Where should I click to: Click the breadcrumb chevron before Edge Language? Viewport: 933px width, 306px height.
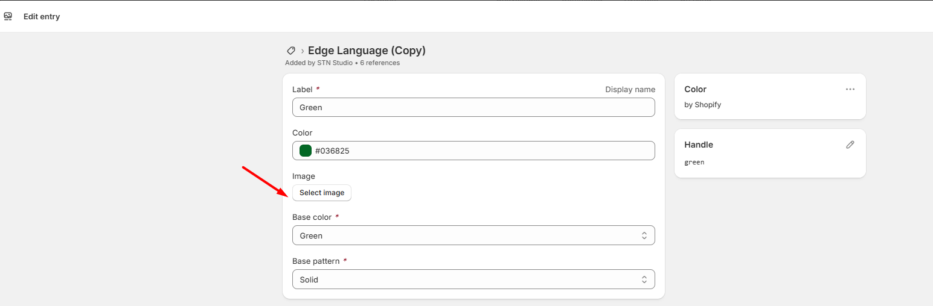pyautogui.click(x=302, y=51)
